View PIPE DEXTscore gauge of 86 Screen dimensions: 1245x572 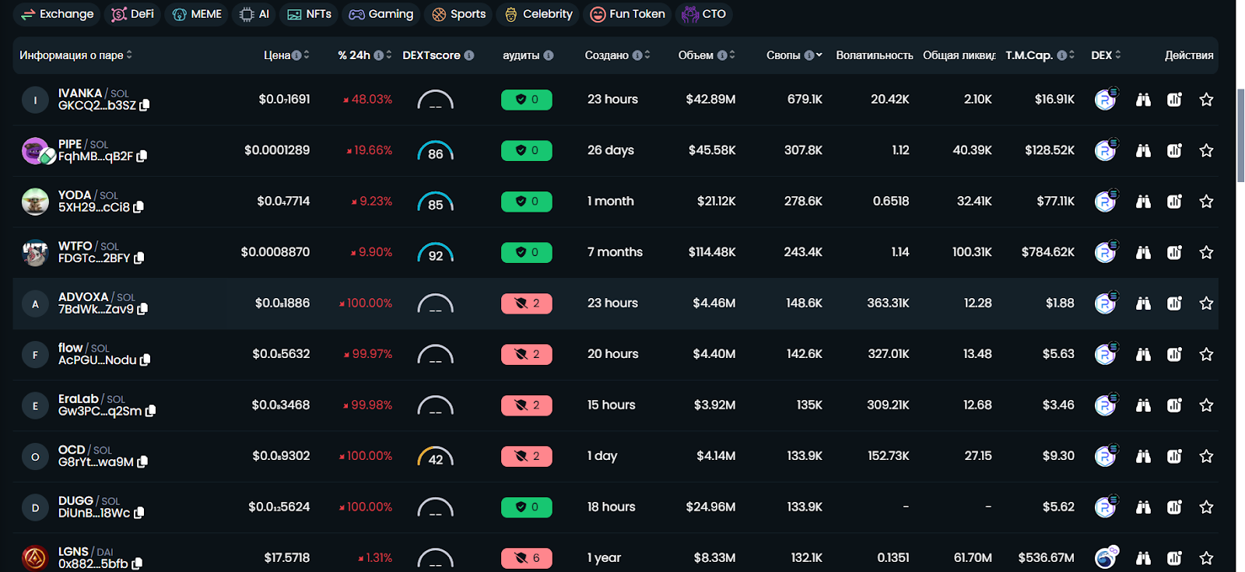[x=436, y=151]
